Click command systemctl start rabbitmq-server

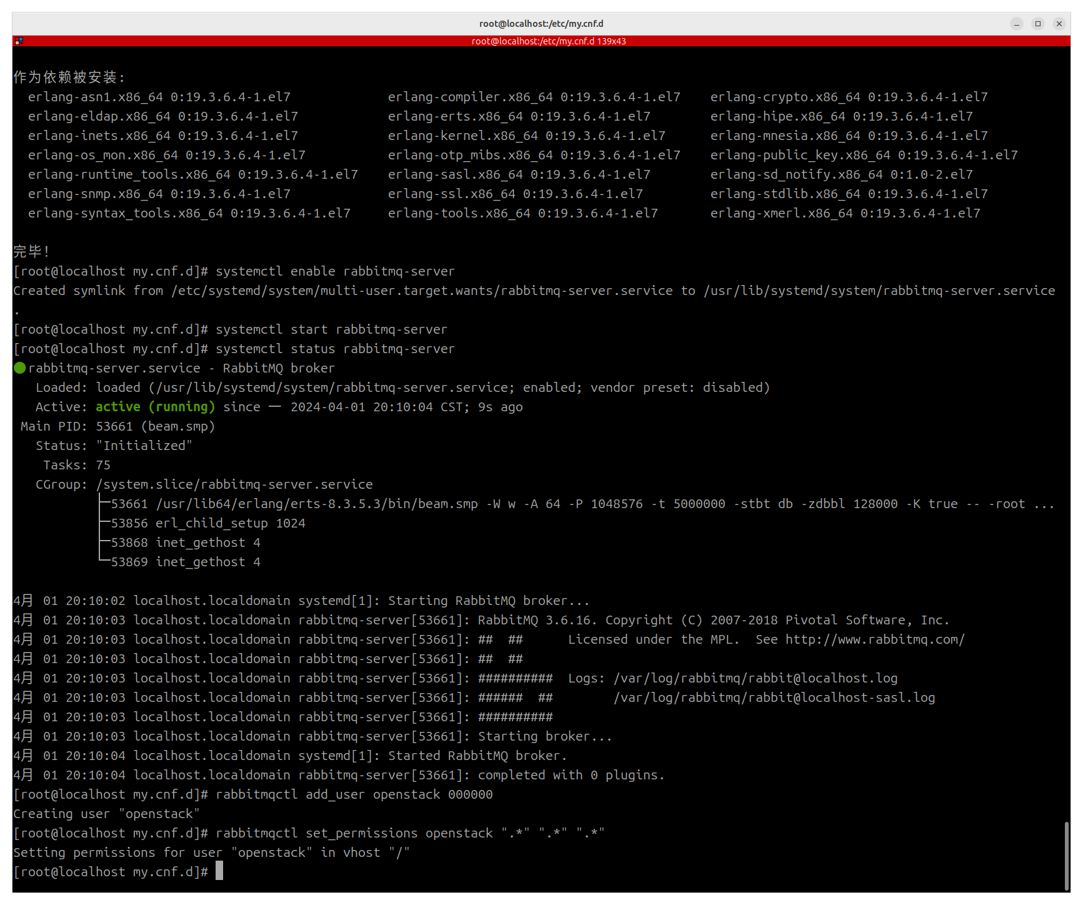pyautogui.click(x=332, y=330)
